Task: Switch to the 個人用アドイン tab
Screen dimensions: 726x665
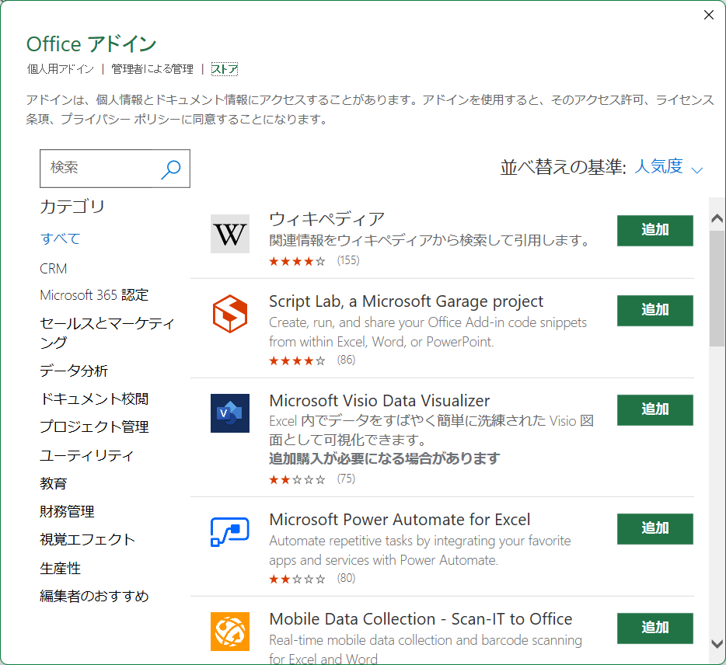Action: (x=60, y=69)
